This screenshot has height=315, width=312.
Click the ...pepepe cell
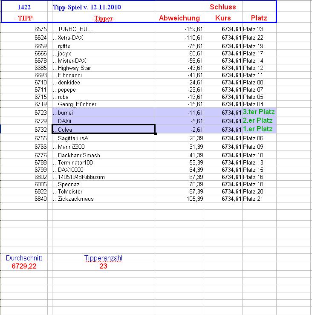104,90
